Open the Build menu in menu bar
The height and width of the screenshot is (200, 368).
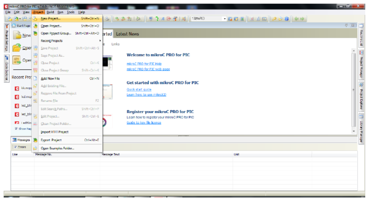coord(50,12)
